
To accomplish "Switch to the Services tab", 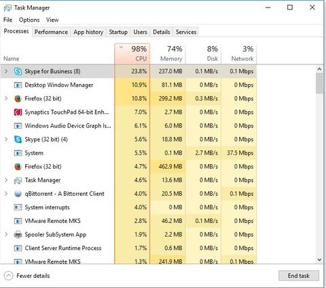I will (x=186, y=32).
